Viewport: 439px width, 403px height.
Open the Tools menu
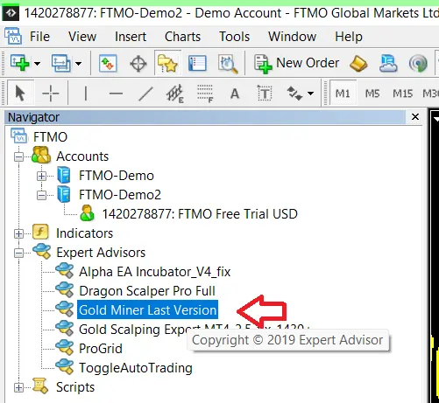pos(235,37)
